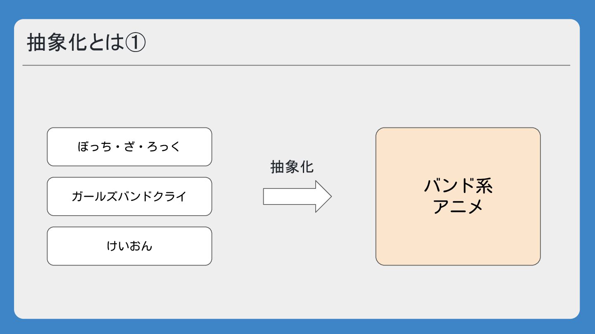Image resolution: width=595 pixels, height=334 pixels.
Task: Click the バンド系 text line
Action: [458, 186]
